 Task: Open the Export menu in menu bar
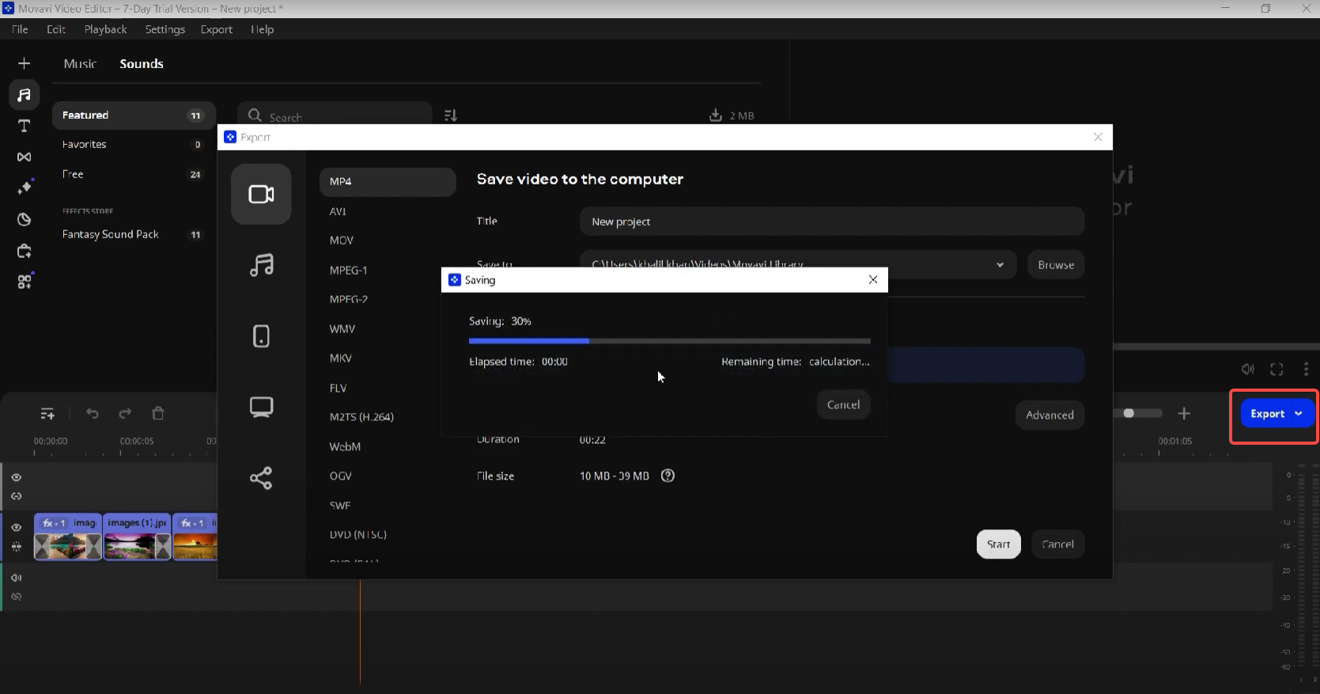click(217, 29)
